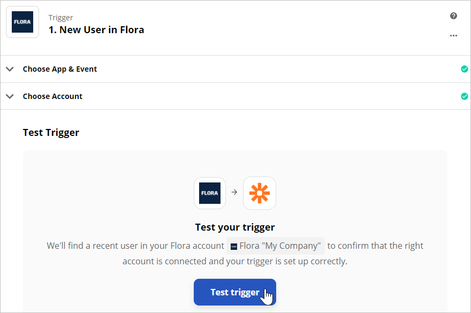
Task: Click the Flora "My Company" account chip
Action: click(276, 246)
